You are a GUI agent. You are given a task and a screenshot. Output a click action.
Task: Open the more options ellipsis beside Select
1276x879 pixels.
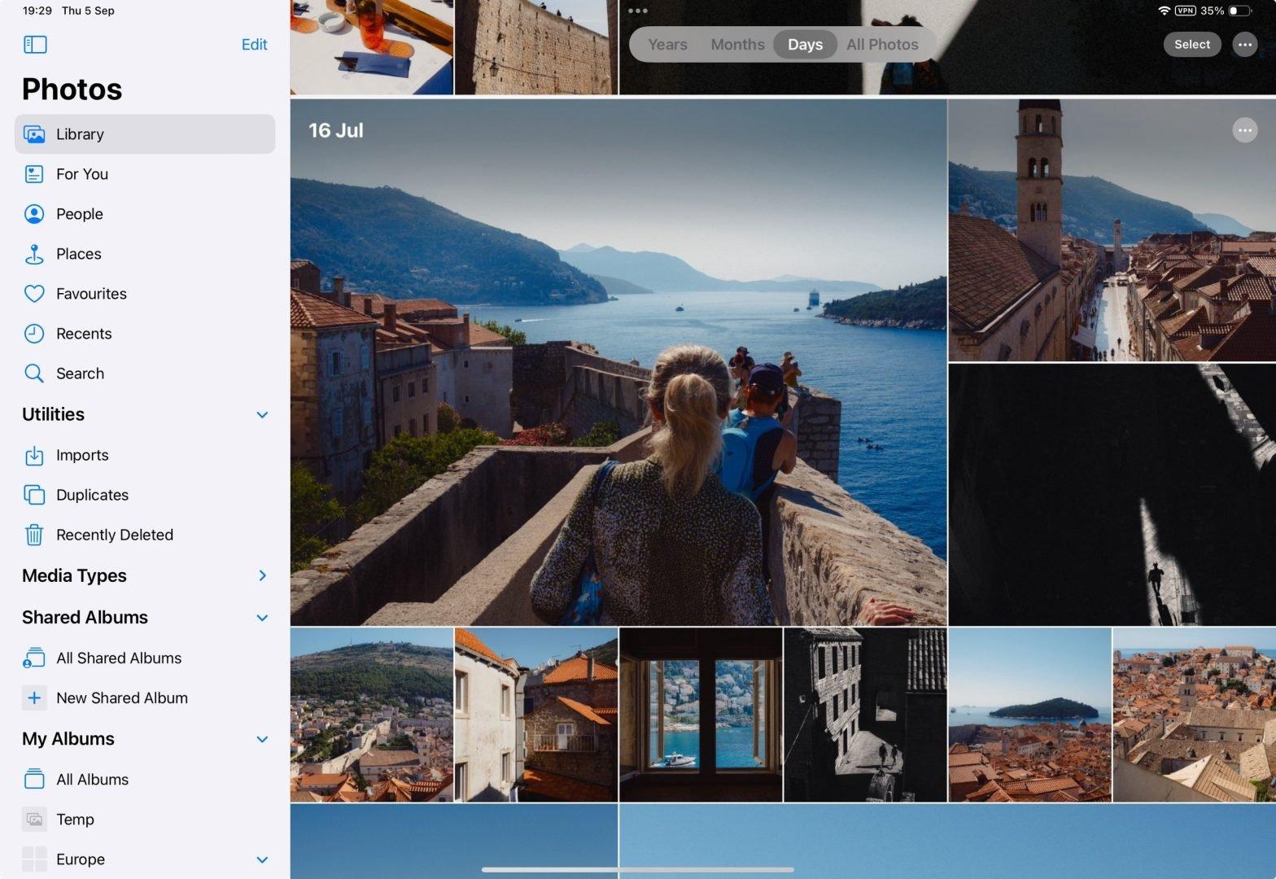[x=1245, y=45]
